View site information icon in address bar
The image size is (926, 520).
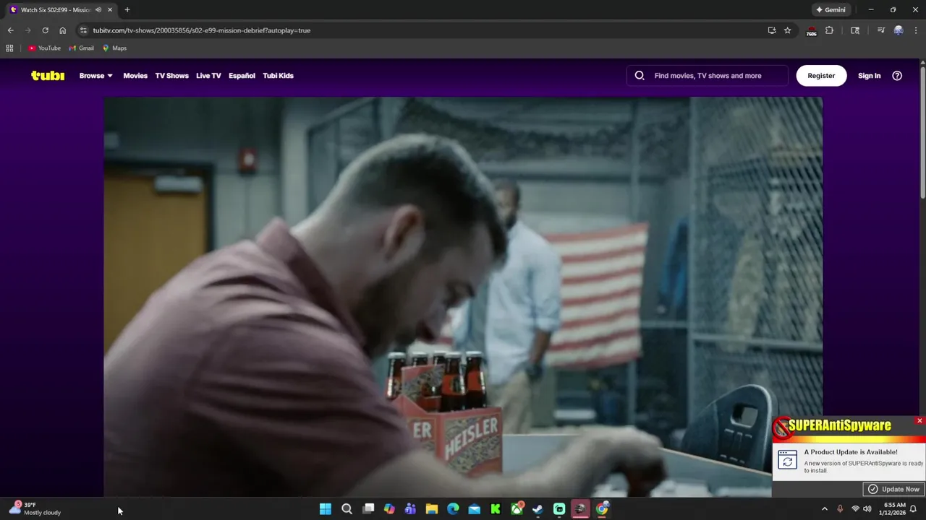(83, 30)
